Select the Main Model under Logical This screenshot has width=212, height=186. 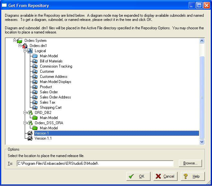pos(49,56)
